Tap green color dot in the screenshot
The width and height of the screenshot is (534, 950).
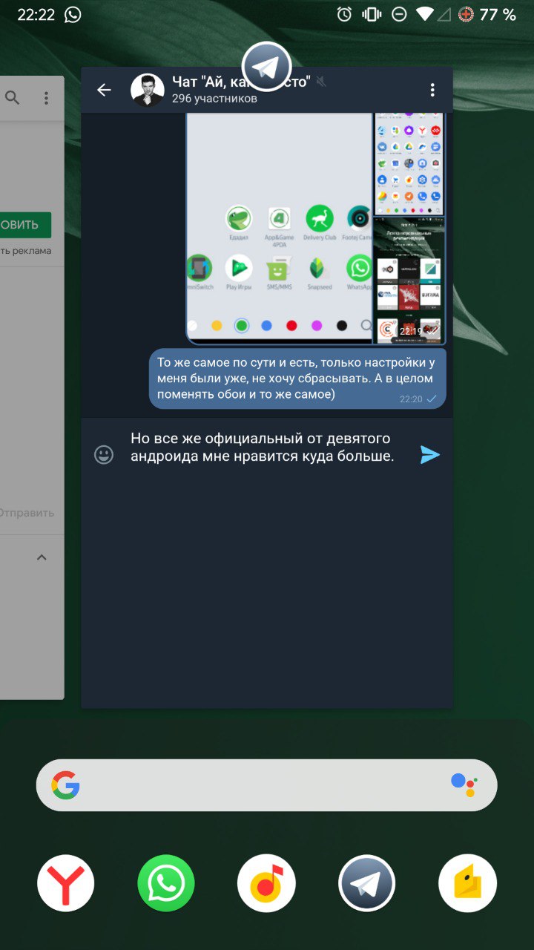(x=241, y=326)
